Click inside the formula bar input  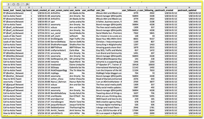click(116, 4)
